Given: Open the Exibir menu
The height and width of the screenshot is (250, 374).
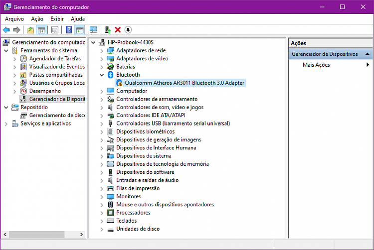Looking at the screenshot, I should coord(57,19).
